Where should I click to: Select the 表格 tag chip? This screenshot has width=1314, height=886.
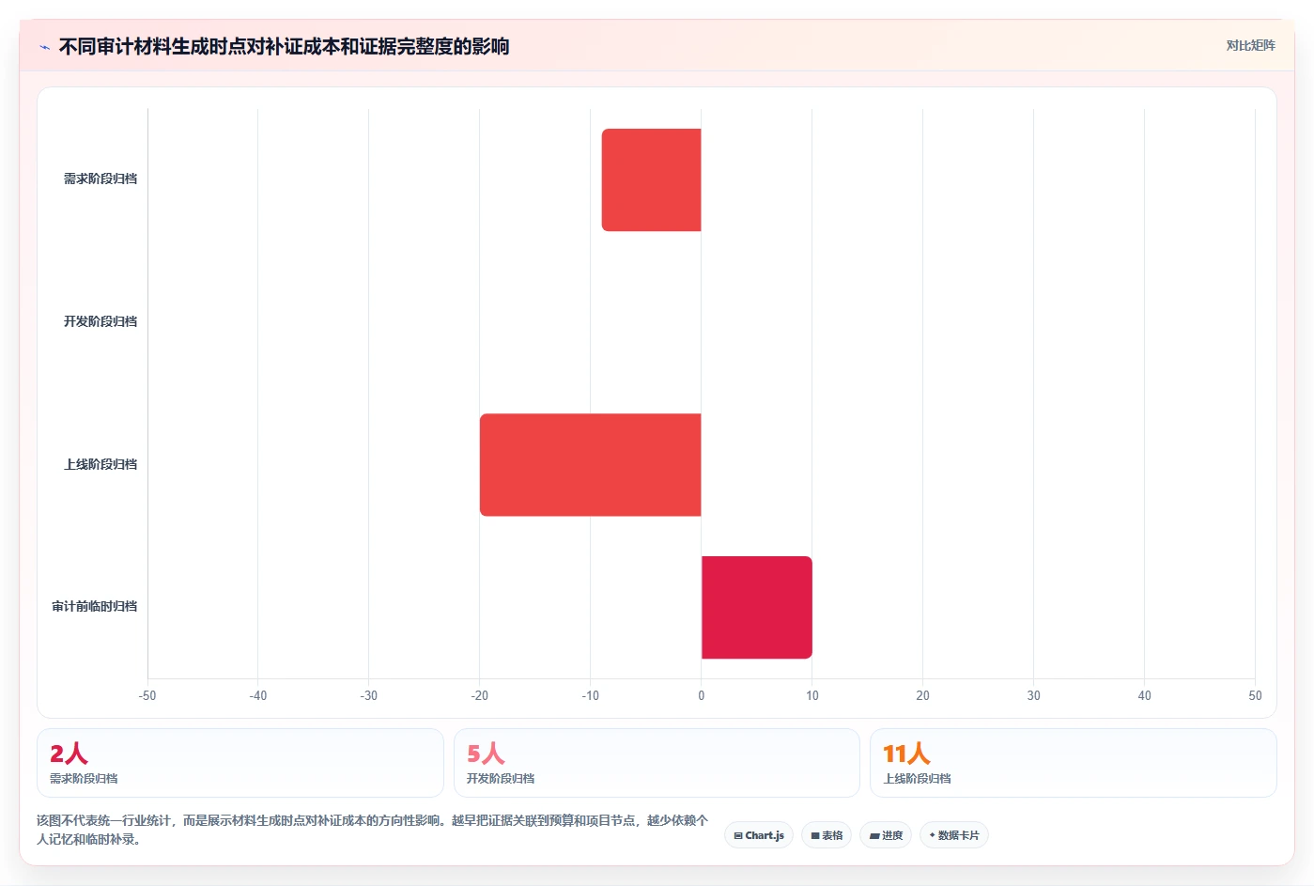pyautogui.click(x=827, y=835)
